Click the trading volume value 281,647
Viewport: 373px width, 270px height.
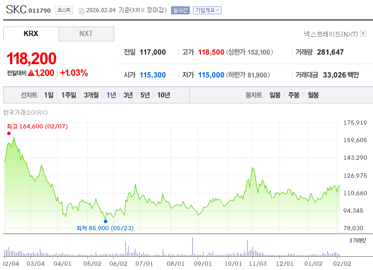(x=330, y=52)
